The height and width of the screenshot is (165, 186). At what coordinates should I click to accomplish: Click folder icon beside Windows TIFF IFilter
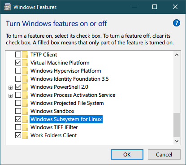[25, 127]
